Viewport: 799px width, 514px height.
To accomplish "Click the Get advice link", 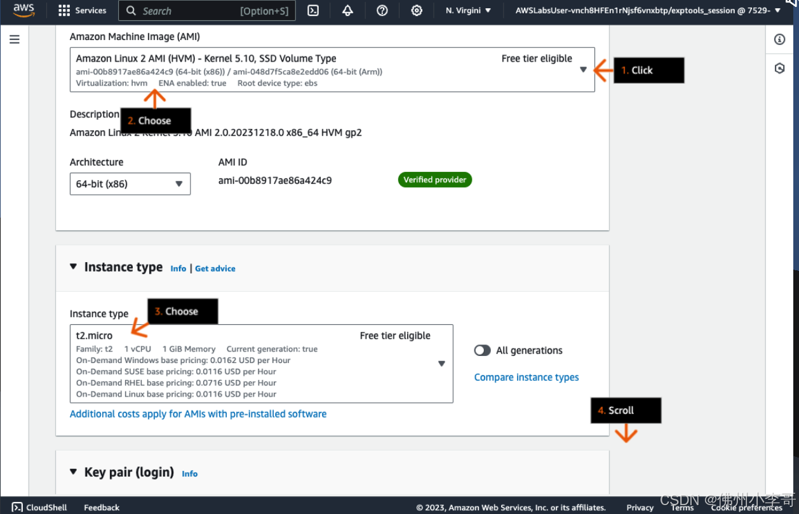I will click(x=215, y=268).
